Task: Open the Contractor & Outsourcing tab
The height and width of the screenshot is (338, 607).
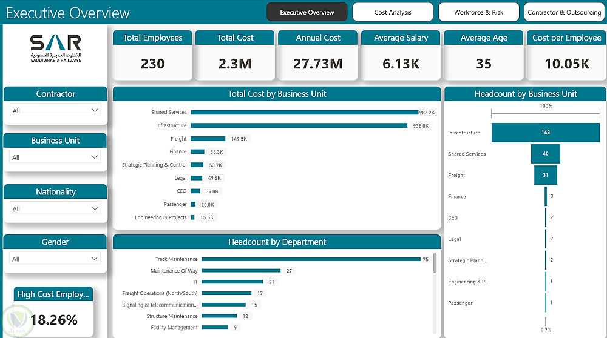Action: tap(565, 12)
